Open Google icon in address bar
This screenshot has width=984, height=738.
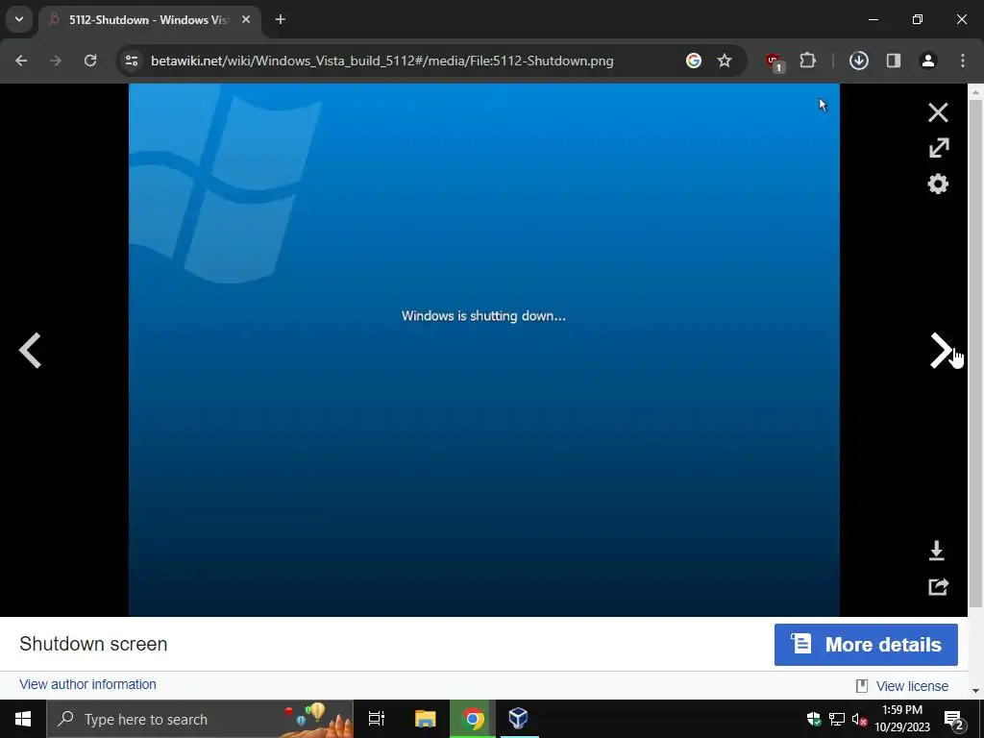(694, 61)
